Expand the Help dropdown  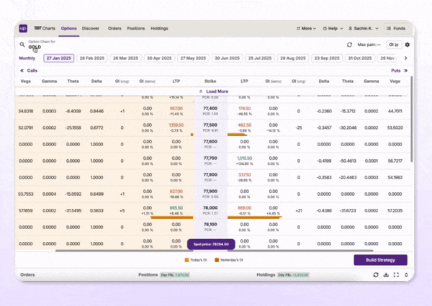[x=332, y=29]
